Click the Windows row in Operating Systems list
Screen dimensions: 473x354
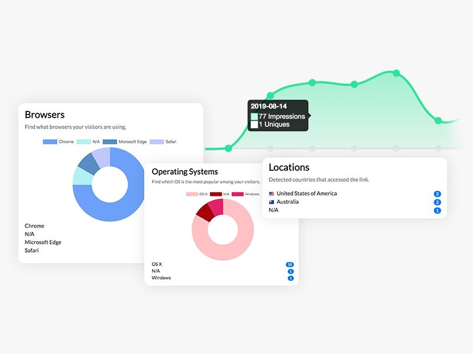click(x=223, y=278)
